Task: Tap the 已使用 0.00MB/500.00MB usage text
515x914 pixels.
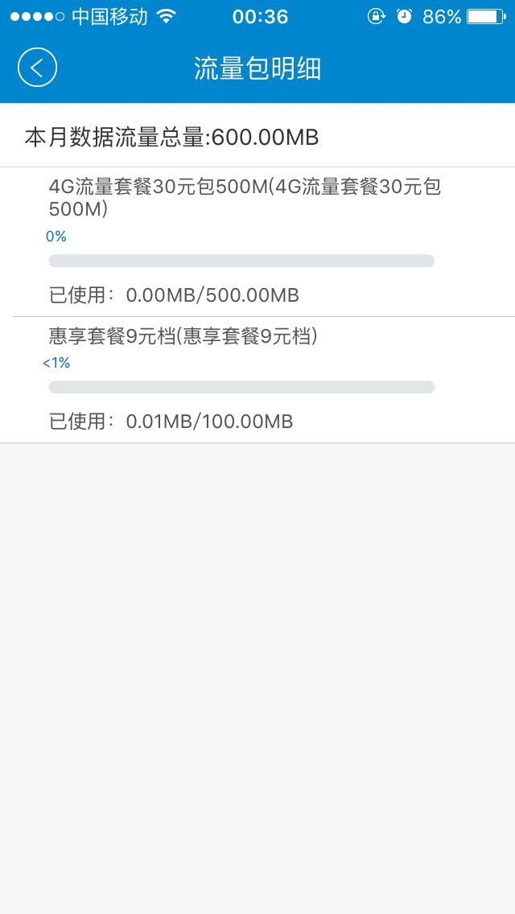Action: coord(175,295)
